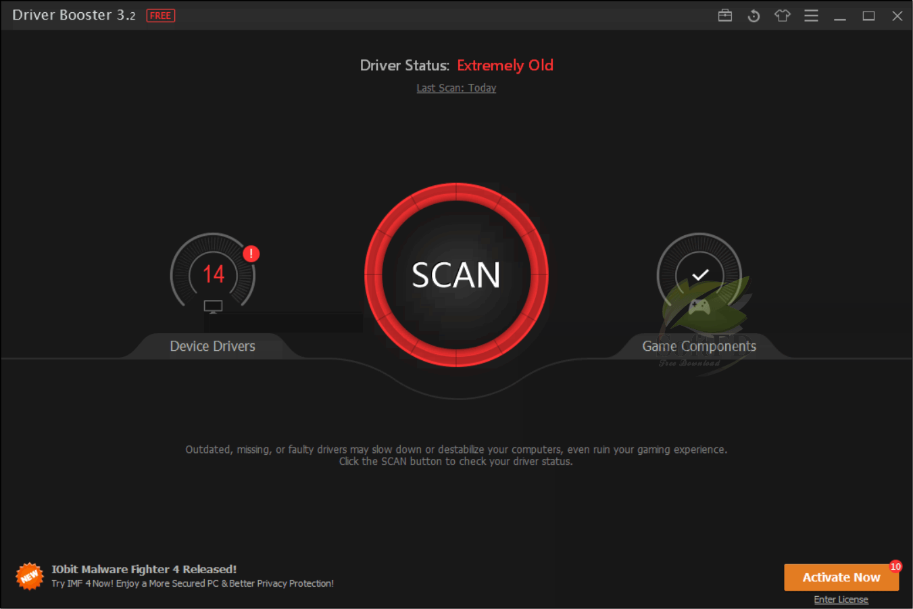Click the Activate Now button
The height and width of the screenshot is (609, 913).
pos(841,577)
